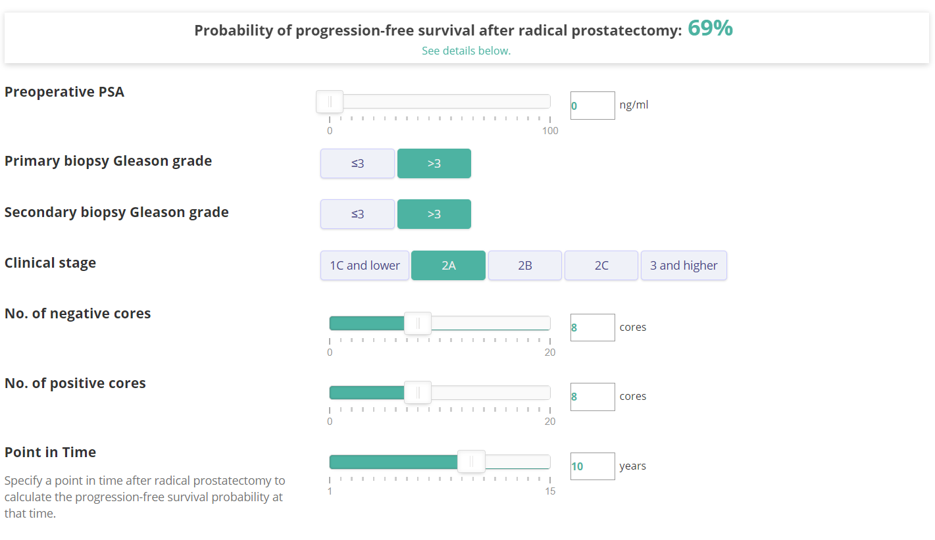Click the negative cores slider handle

click(x=418, y=323)
